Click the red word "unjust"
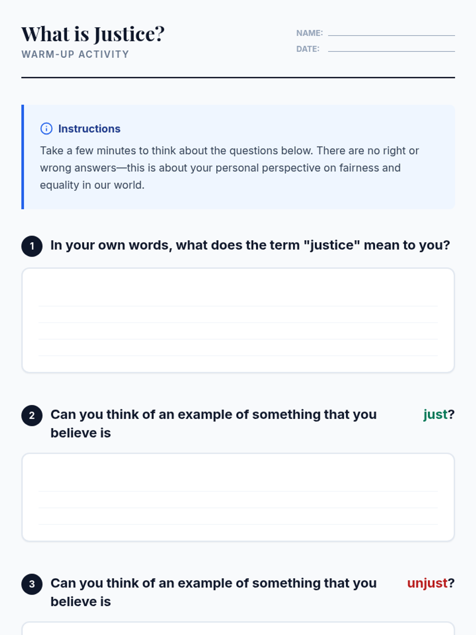The width and height of the screenshot is (476, 635). (427, 583)
